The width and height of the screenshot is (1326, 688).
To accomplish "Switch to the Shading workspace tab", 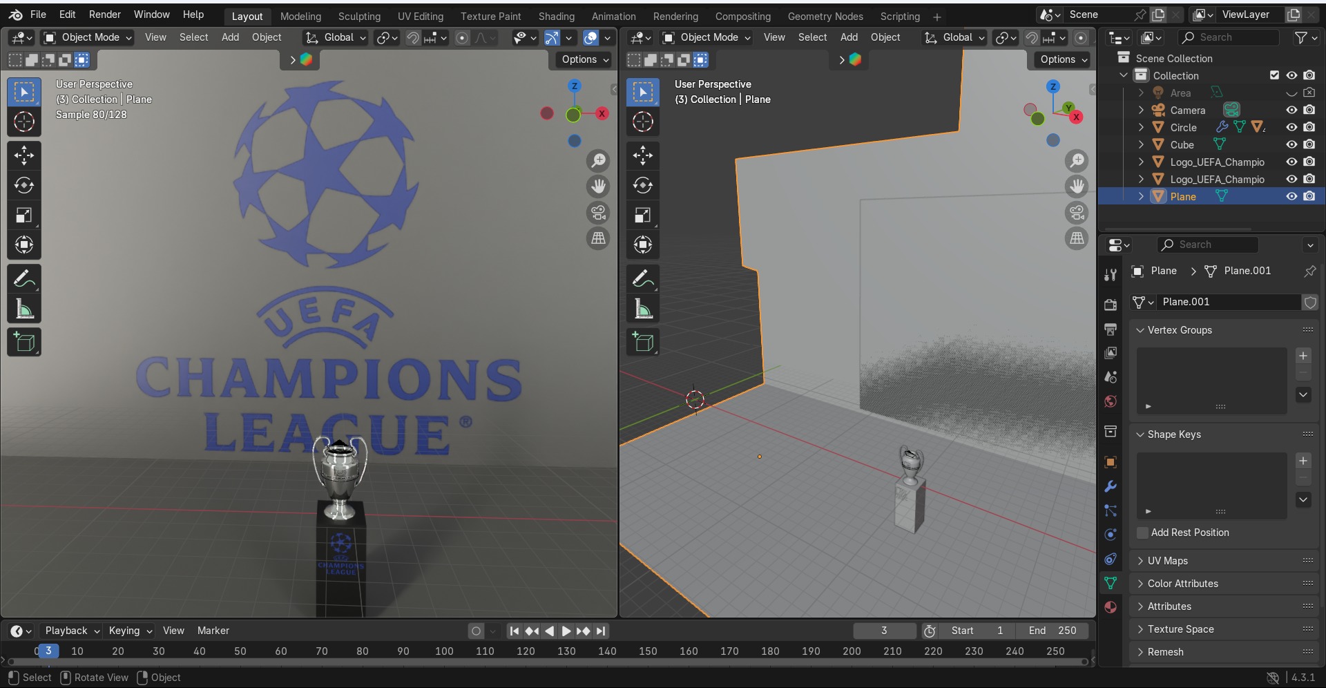I will coord(556,16).
